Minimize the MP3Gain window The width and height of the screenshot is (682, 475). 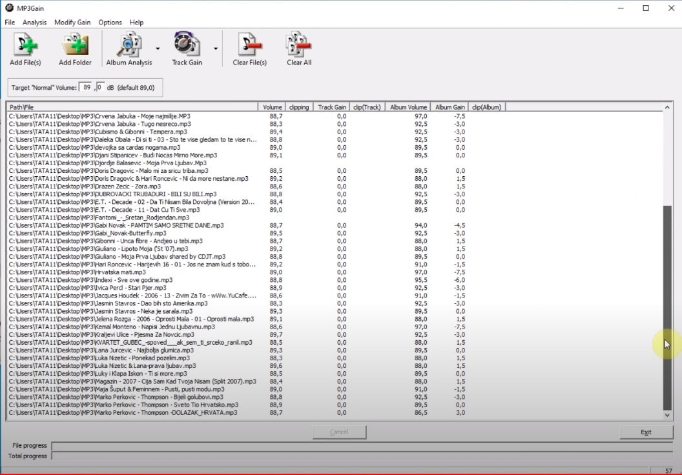[621, 8]
